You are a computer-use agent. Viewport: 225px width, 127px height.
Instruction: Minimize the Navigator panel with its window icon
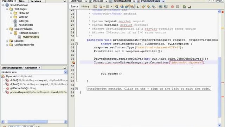coord(65,68)
